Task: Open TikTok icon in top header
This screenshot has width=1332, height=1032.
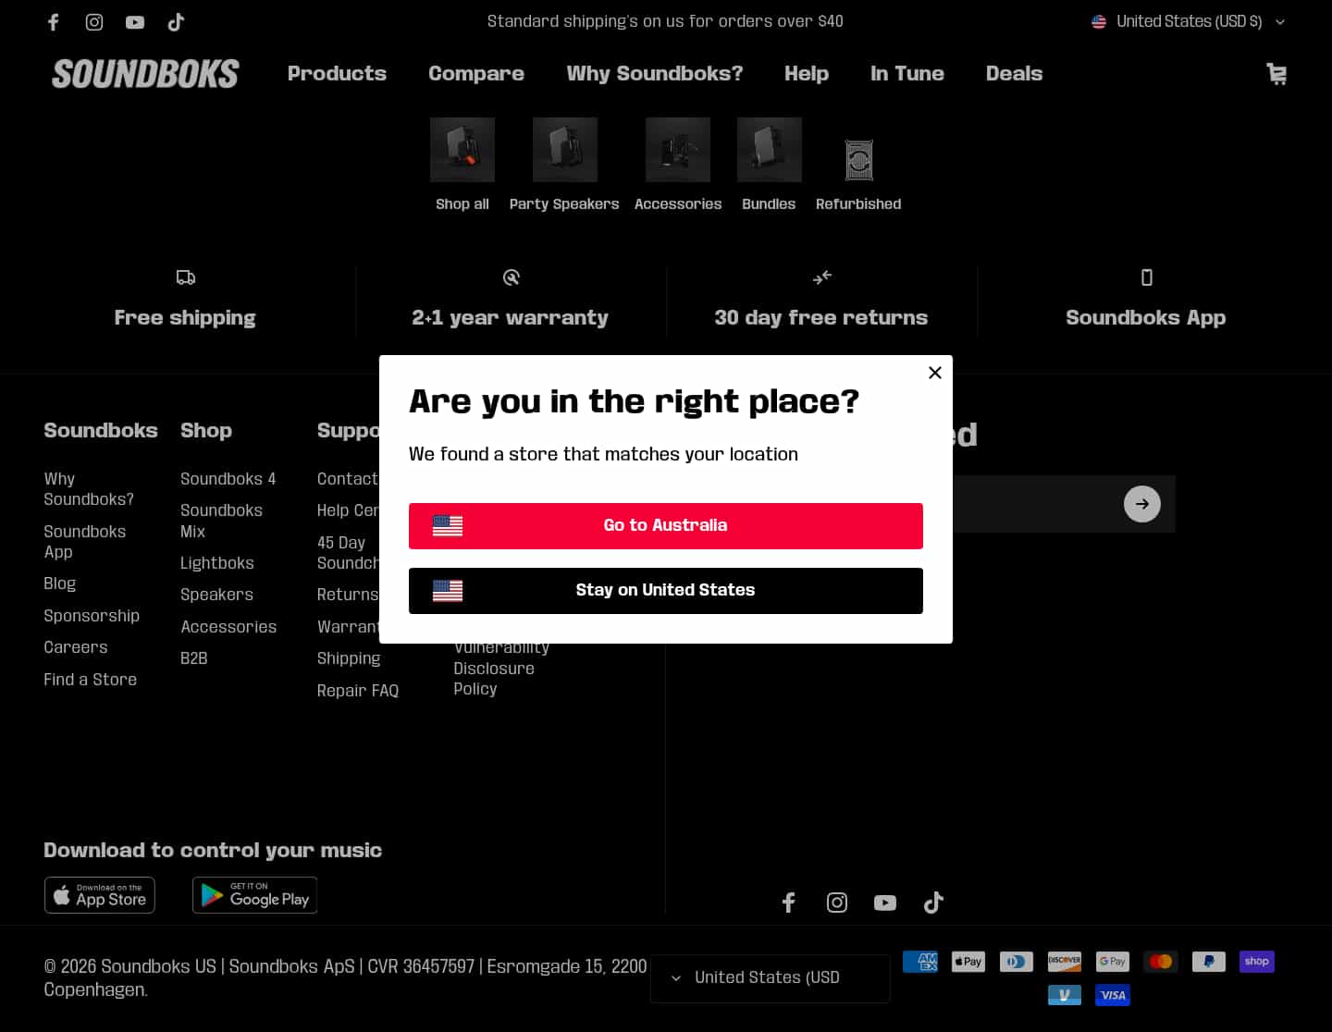Action: coord(176,22)
